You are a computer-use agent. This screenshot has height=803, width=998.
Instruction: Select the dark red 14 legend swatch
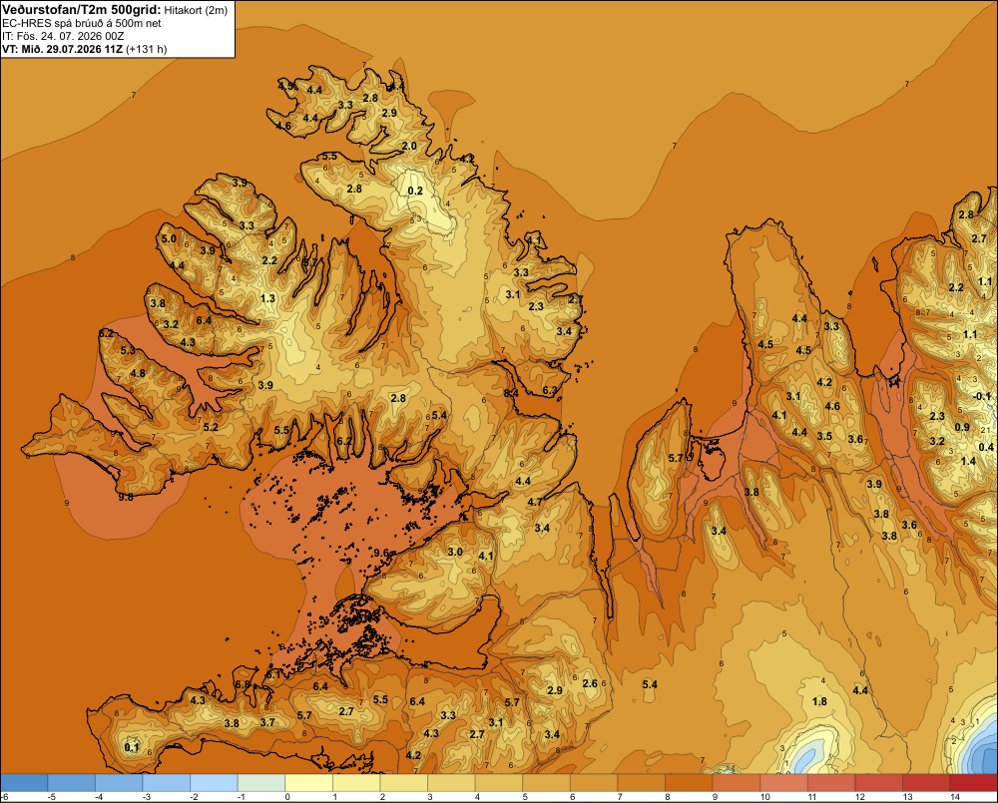(974, 782)
